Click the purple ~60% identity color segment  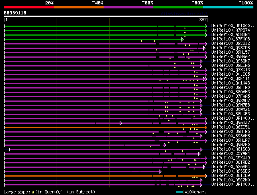pyautogui.click(x=128, y=7)
